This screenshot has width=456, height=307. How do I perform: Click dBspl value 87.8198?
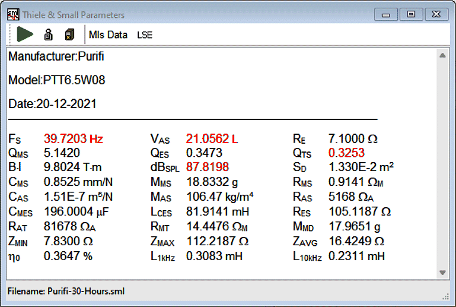[x=208, y=167]
